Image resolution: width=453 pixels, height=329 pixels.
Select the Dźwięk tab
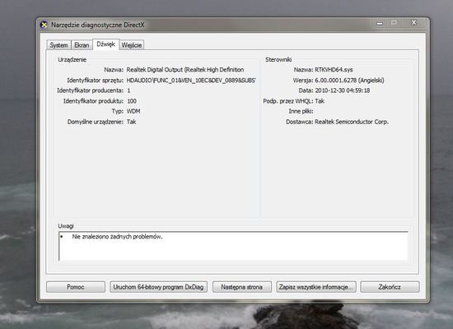(x=105, y=44)
